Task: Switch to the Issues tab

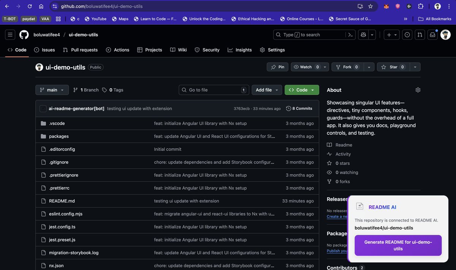Action: tap(44, 50)
